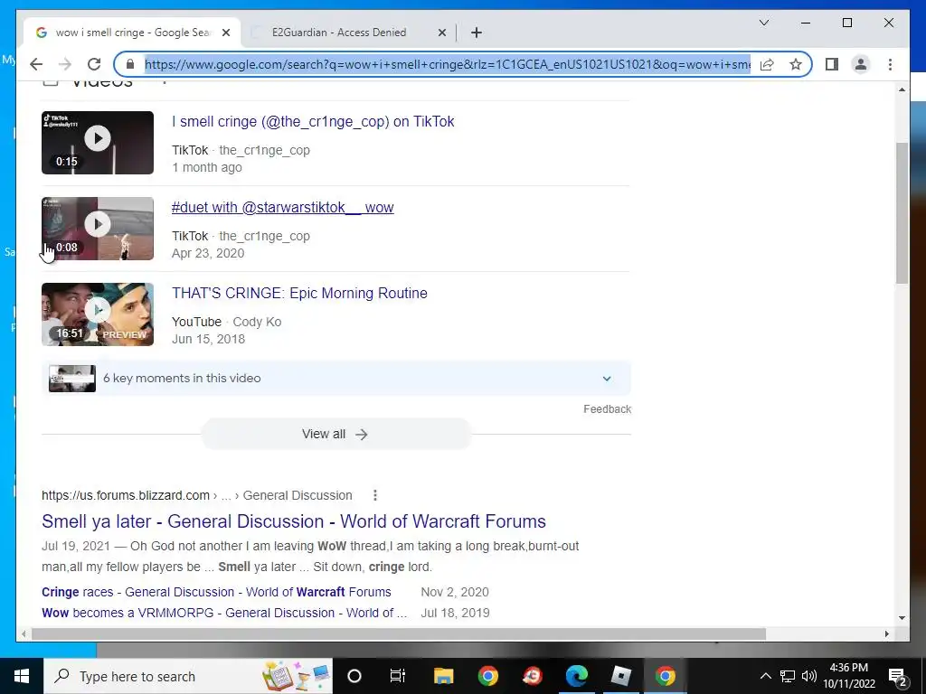Reload the Google search page
926x694 pixels.
(x=94, y=64)
